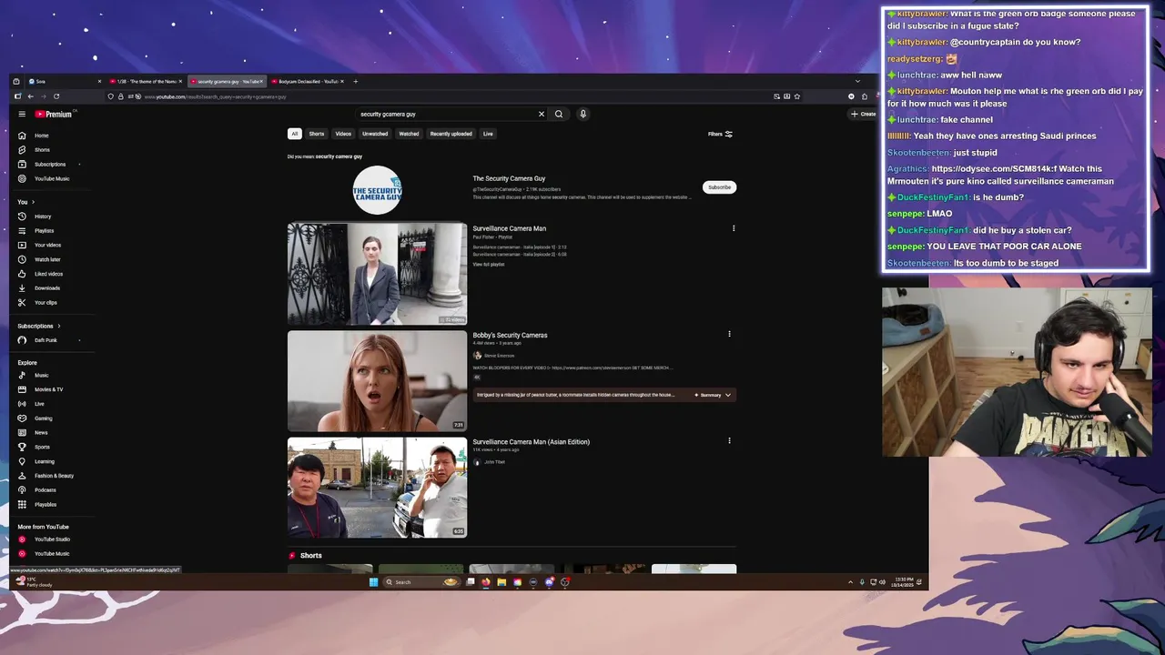Explore News category

pyautogui.click(x=40, y=433)
